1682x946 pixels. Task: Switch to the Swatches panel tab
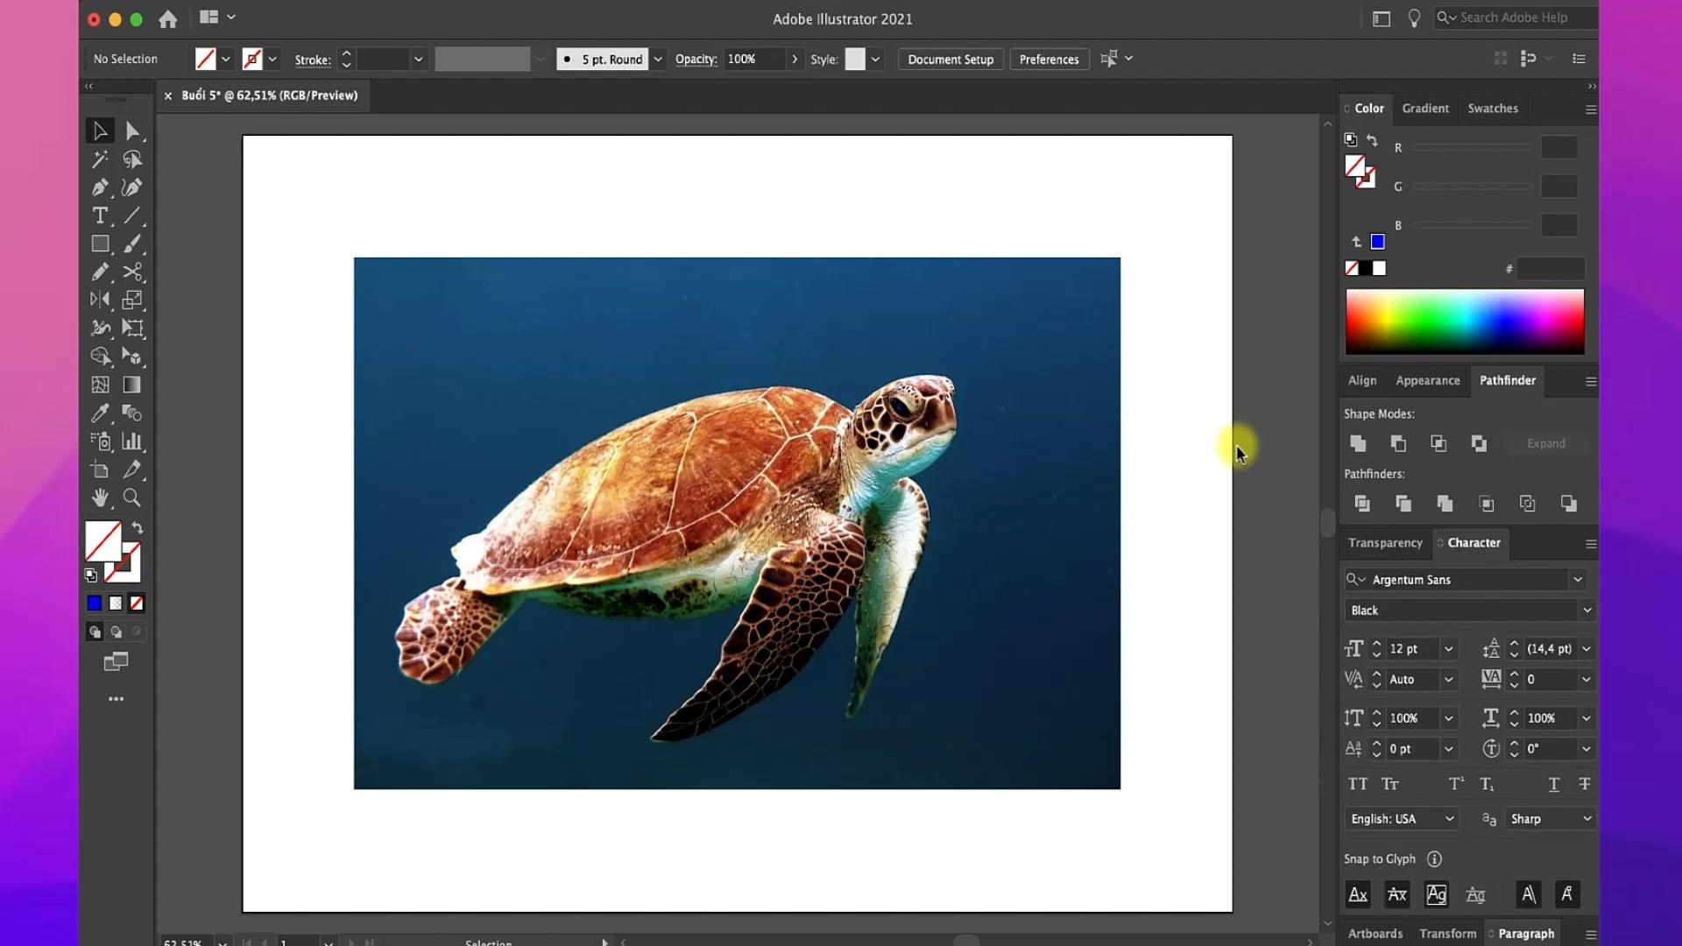[x=1493, y=109]
